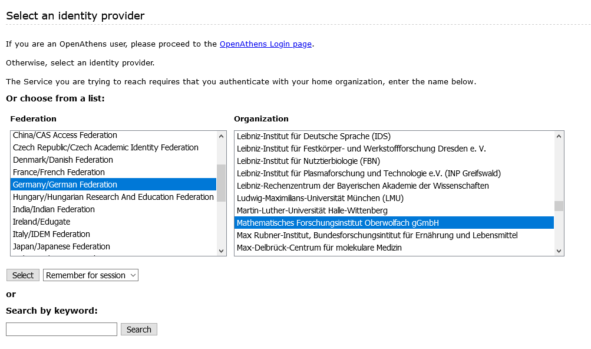
Task: Select France/French Federation from list
Action: (59, 172)
